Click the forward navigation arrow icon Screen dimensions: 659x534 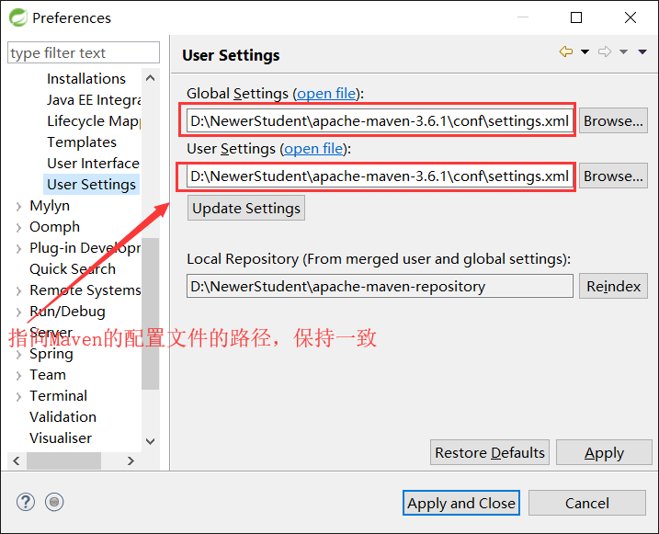(x=605, y=51)
